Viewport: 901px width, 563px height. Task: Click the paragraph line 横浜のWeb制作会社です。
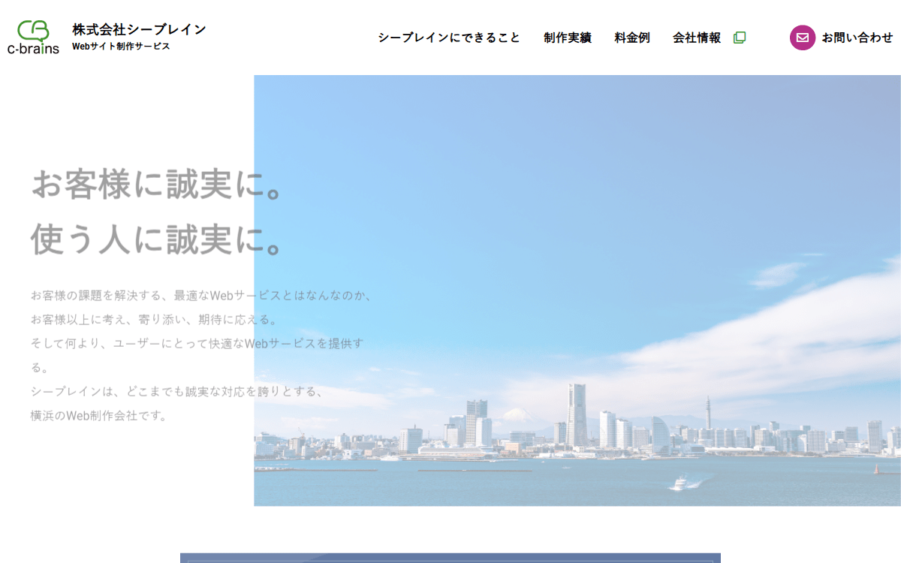point(99,415)
